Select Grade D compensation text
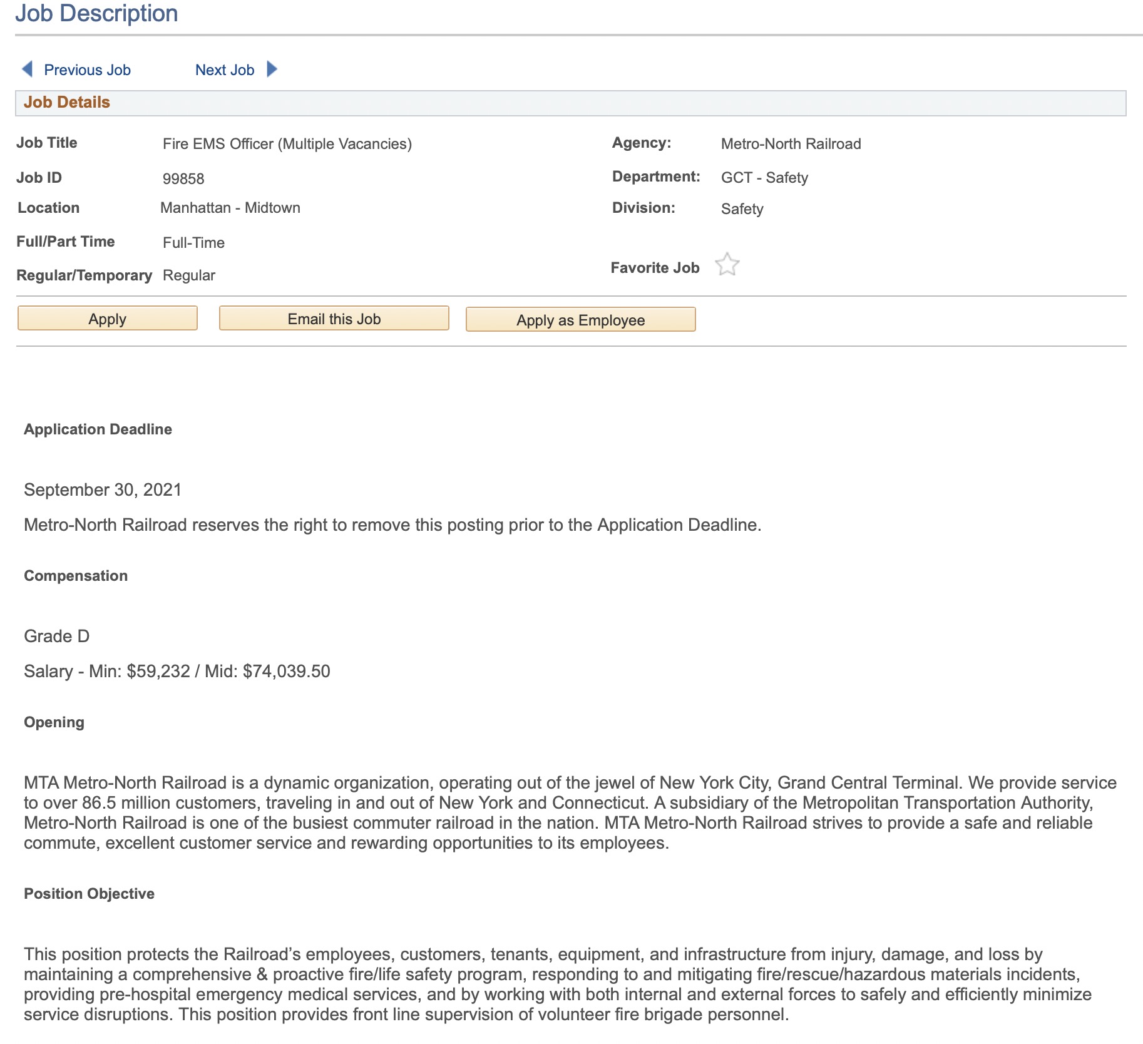 click(x=57, y=636)
